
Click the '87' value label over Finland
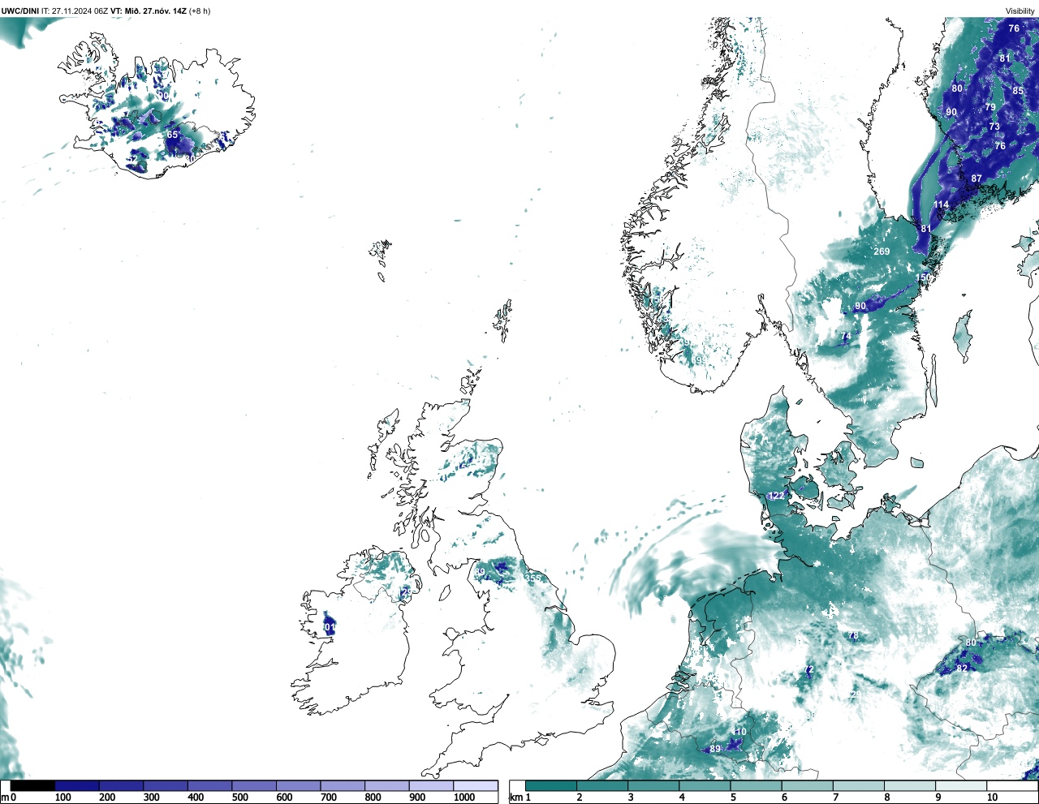click(976, 178)
